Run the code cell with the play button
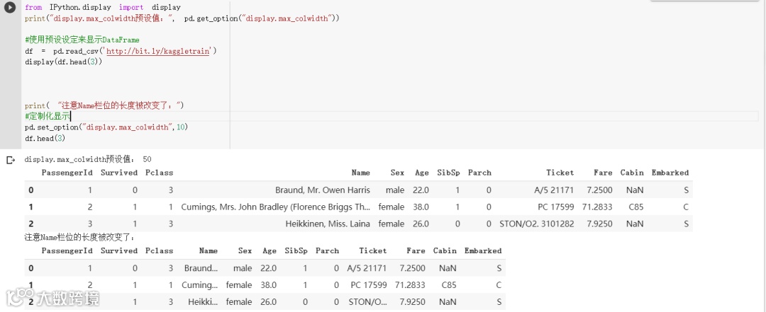Viewport: 766px width, 312px height. (x=10, y=7)
